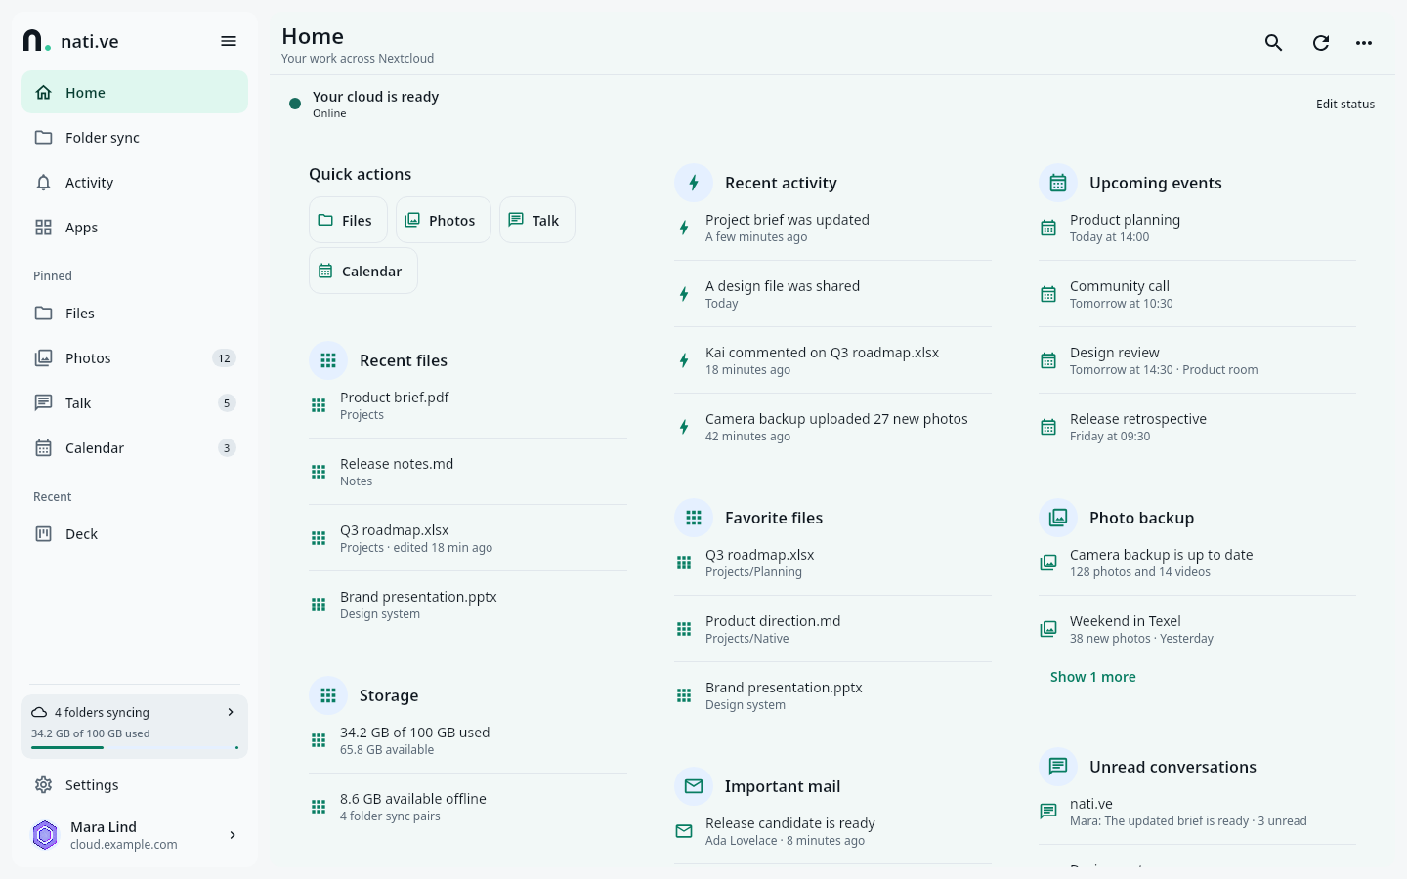Open the Community call event
This screenshot has height=879, width=1407.
pyautogui.click(x=1198, y=294)
